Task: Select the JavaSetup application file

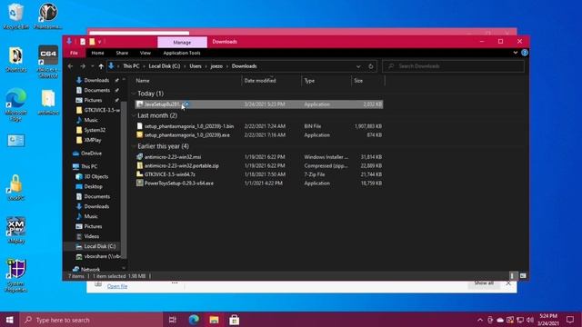Action: (x=258, y=104)
